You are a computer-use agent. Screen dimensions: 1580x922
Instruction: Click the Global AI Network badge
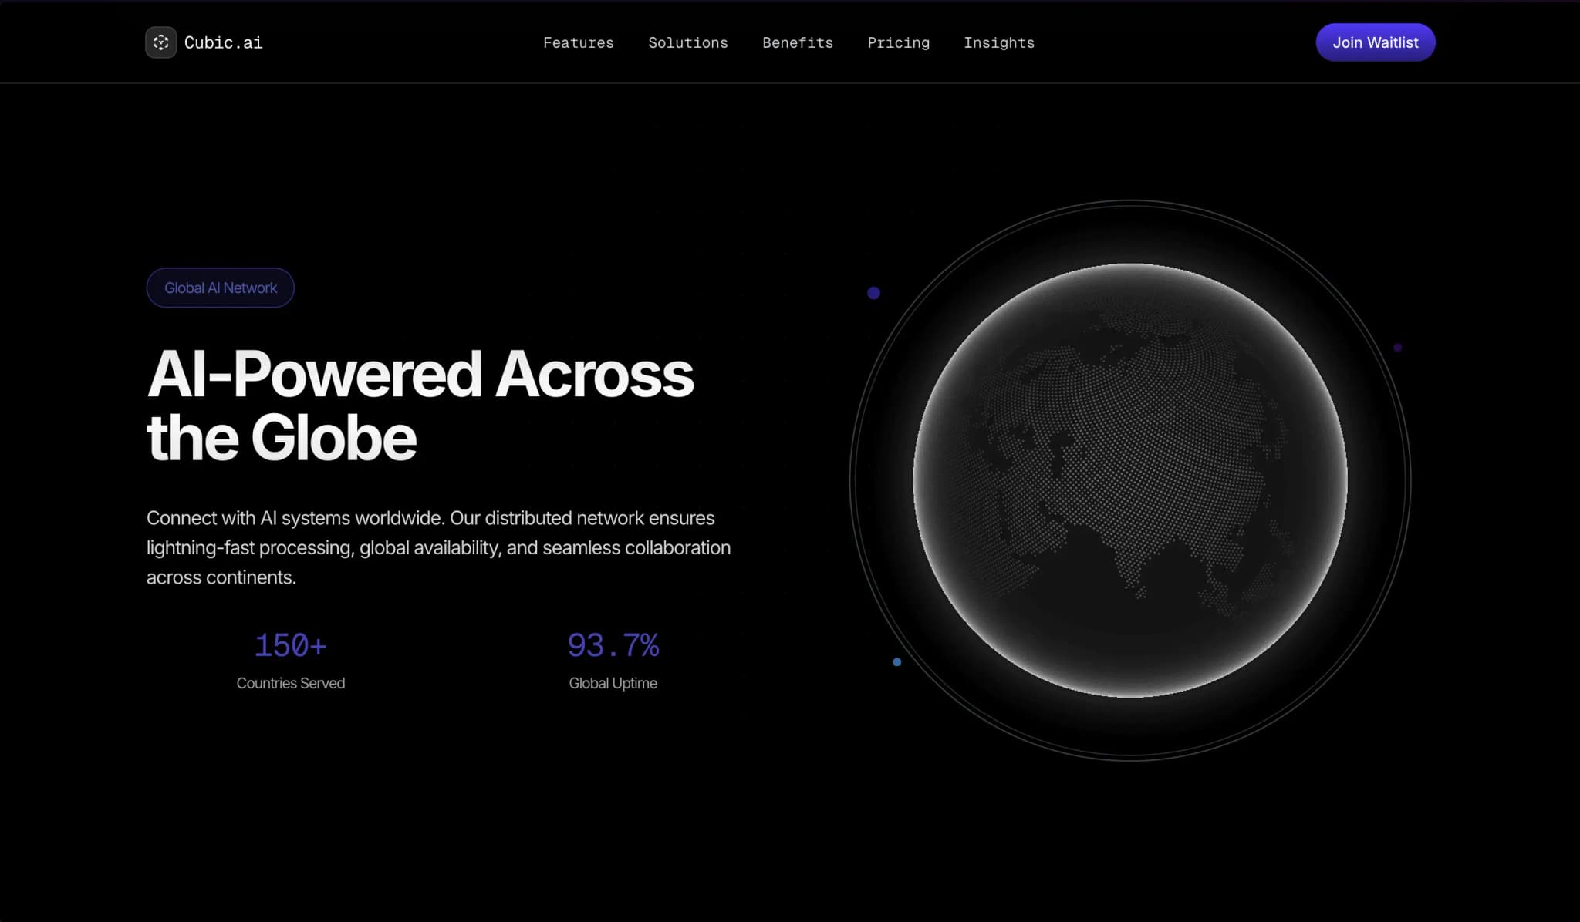coord(220,288)
